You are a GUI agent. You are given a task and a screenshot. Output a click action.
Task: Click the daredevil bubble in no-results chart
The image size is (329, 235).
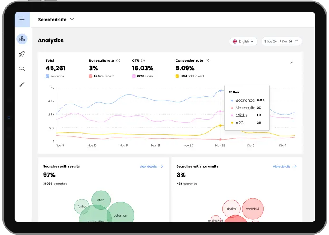(x=252, y=208)
